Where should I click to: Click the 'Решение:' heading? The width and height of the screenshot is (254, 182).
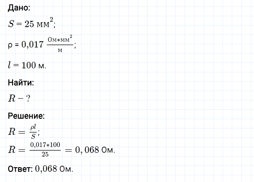coord(26,116)
